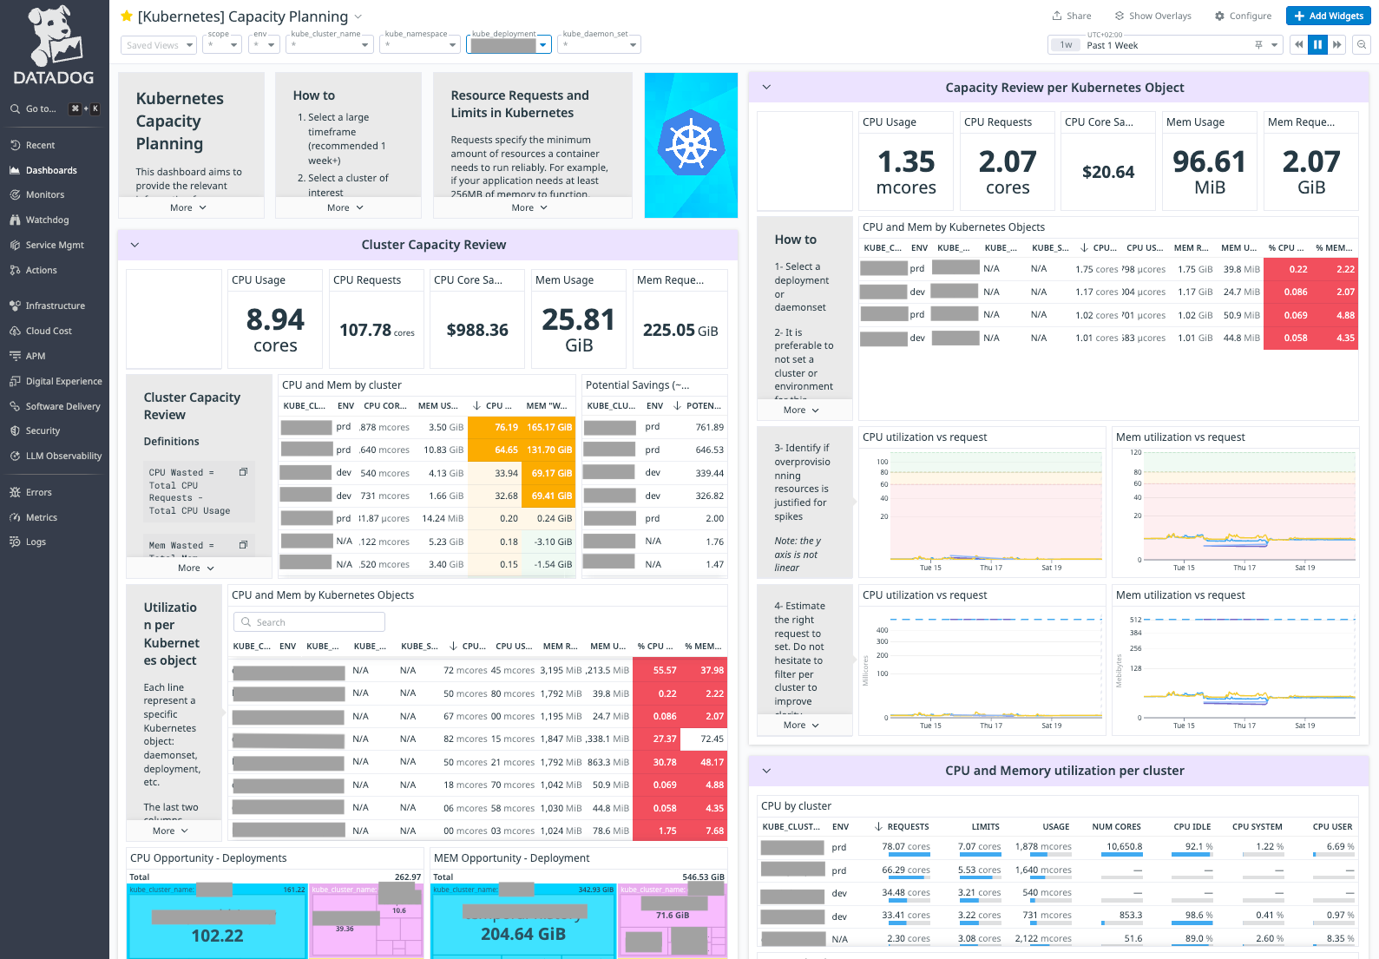Step the time range forward
1379x959 pixels.
pyautogui.click(x=1337, y=45)
